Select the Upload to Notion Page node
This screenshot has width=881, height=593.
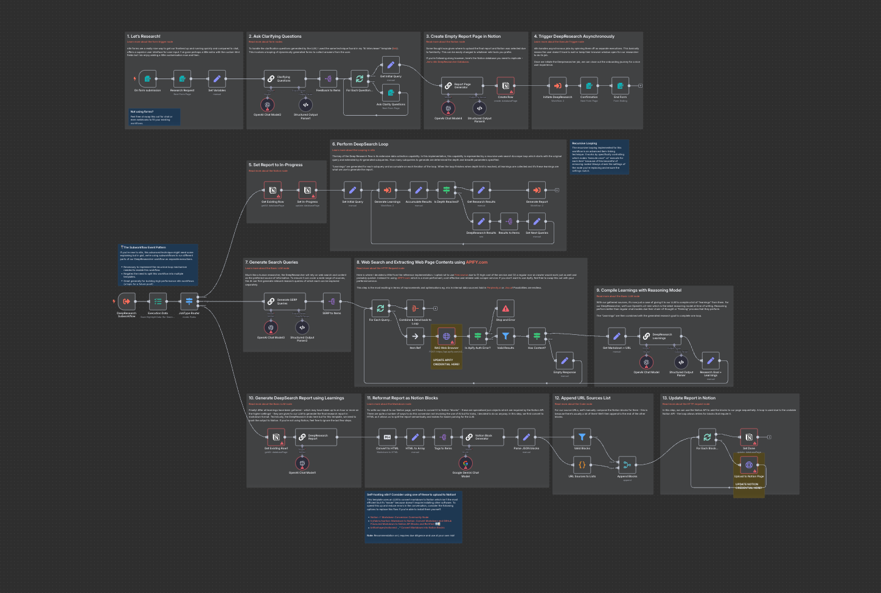coord(748,465)
